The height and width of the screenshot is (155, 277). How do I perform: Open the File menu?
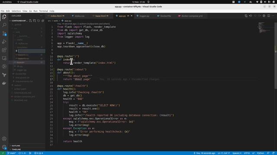coord(3,11)
